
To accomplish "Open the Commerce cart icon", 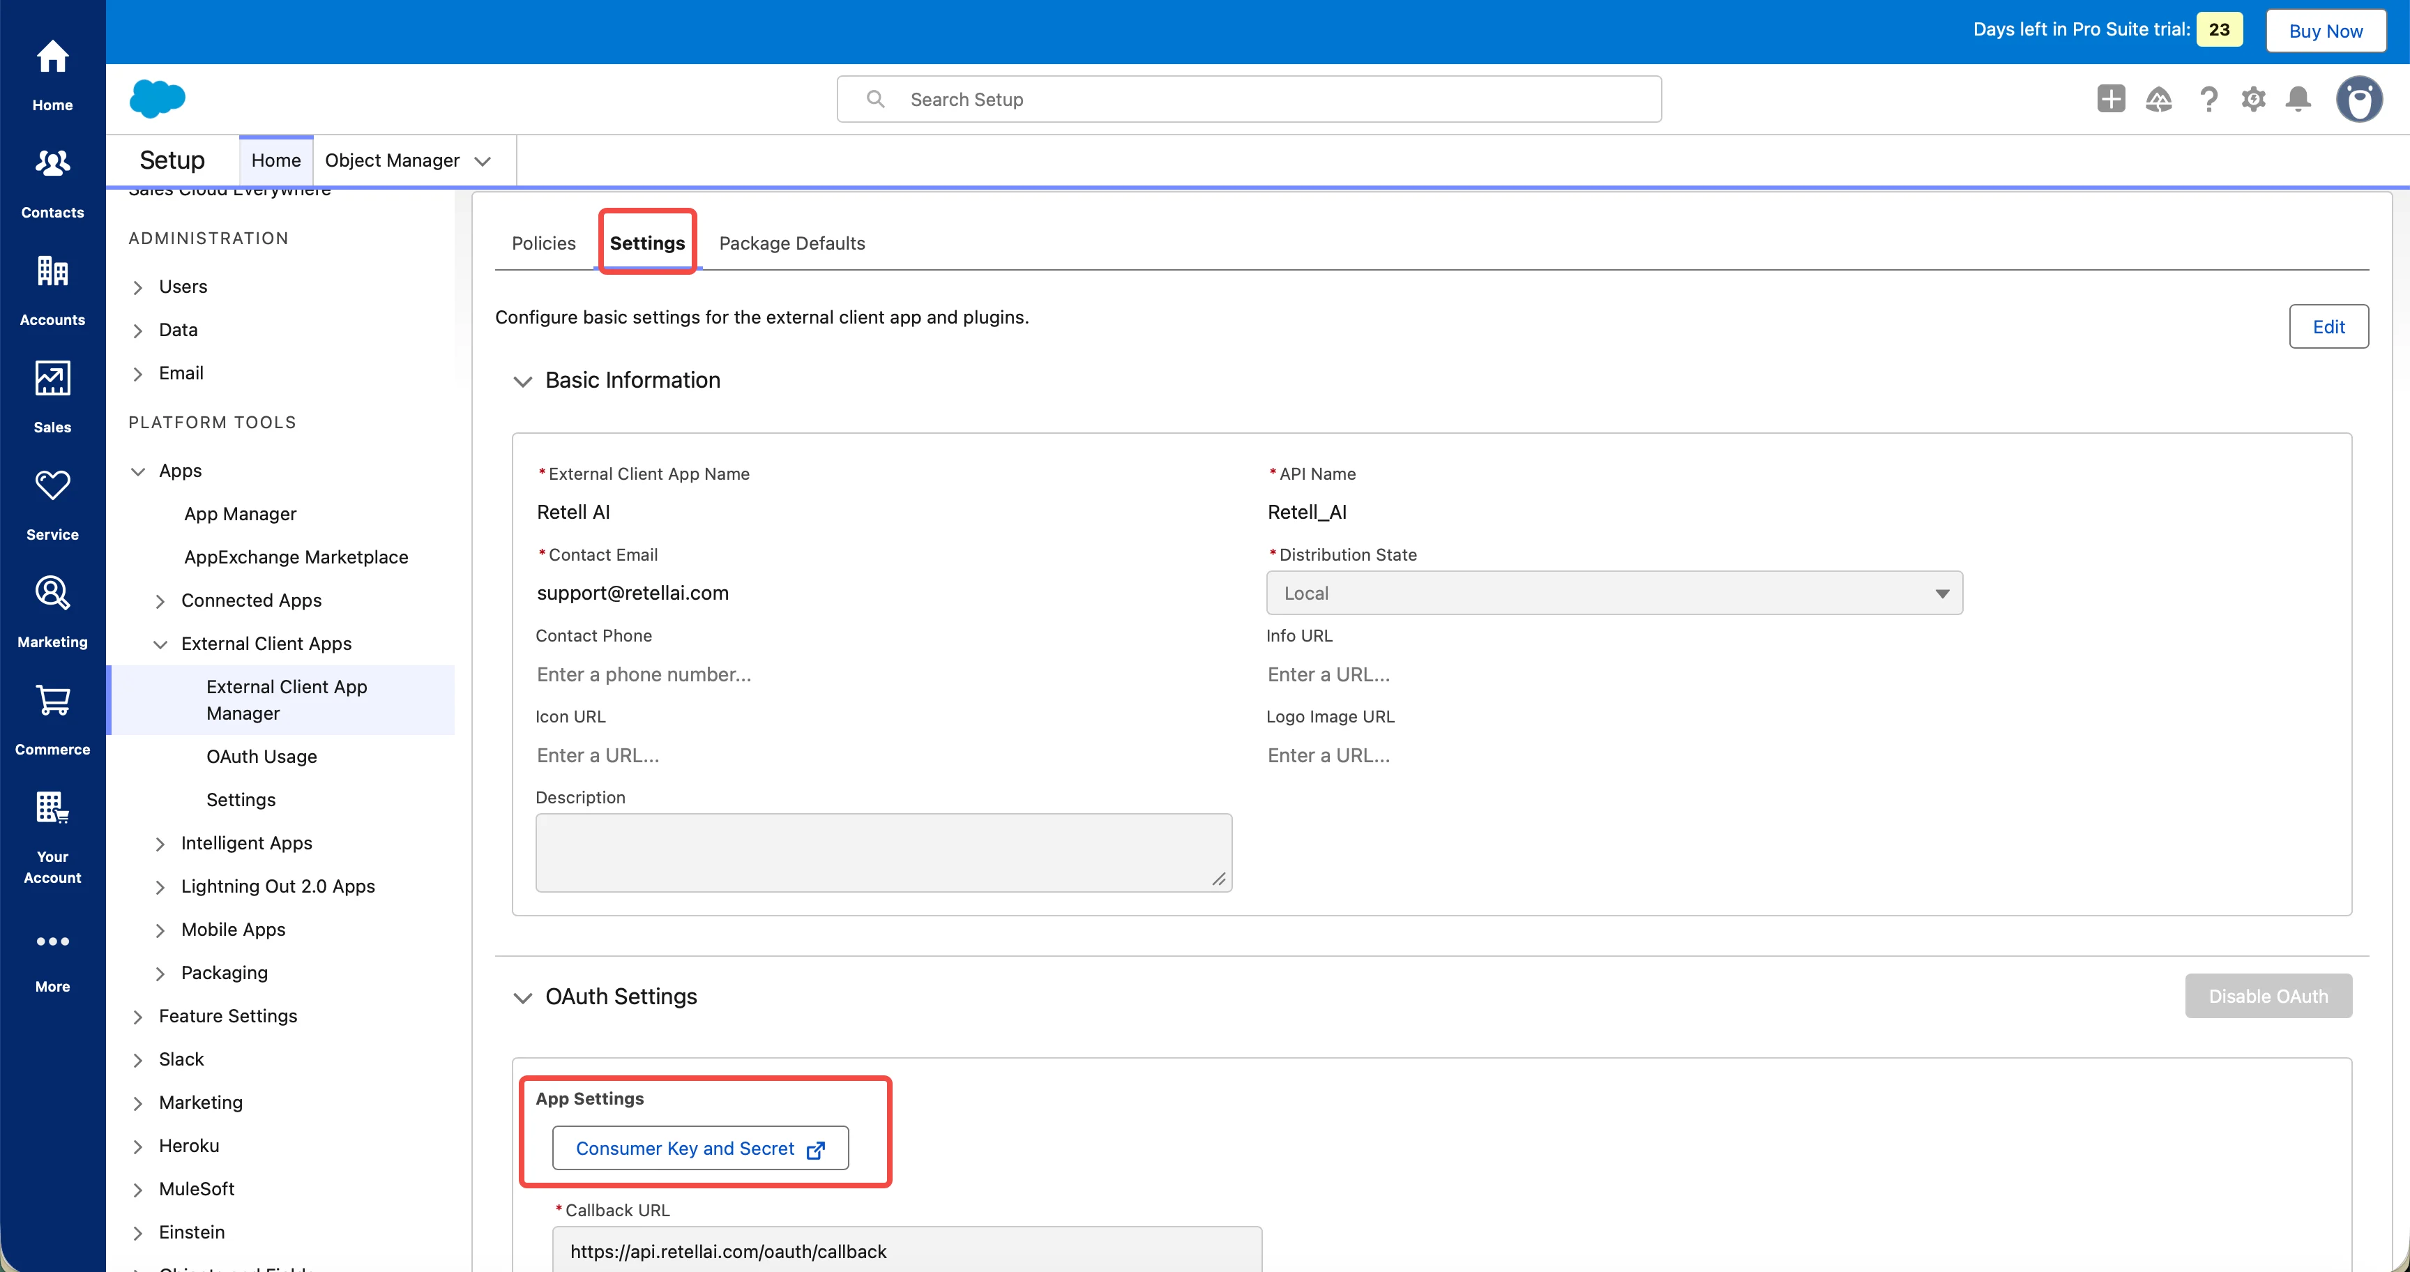I will point(52,701).
